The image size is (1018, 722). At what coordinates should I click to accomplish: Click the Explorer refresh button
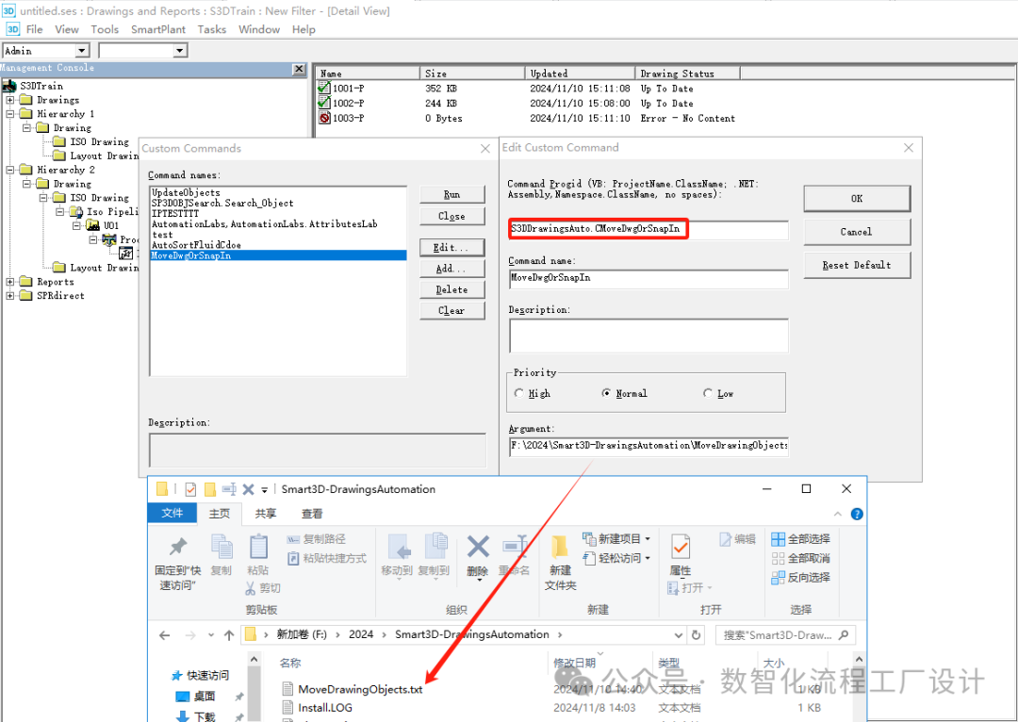696,635
